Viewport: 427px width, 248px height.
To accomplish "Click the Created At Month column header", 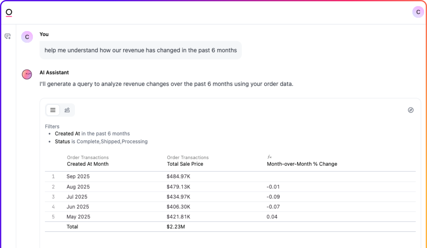I will pyautogui.click(x=88, y=164).
